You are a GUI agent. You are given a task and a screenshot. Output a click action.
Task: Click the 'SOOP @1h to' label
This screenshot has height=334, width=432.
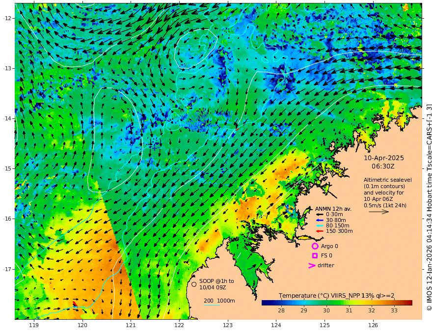click(x=217, y=281)
